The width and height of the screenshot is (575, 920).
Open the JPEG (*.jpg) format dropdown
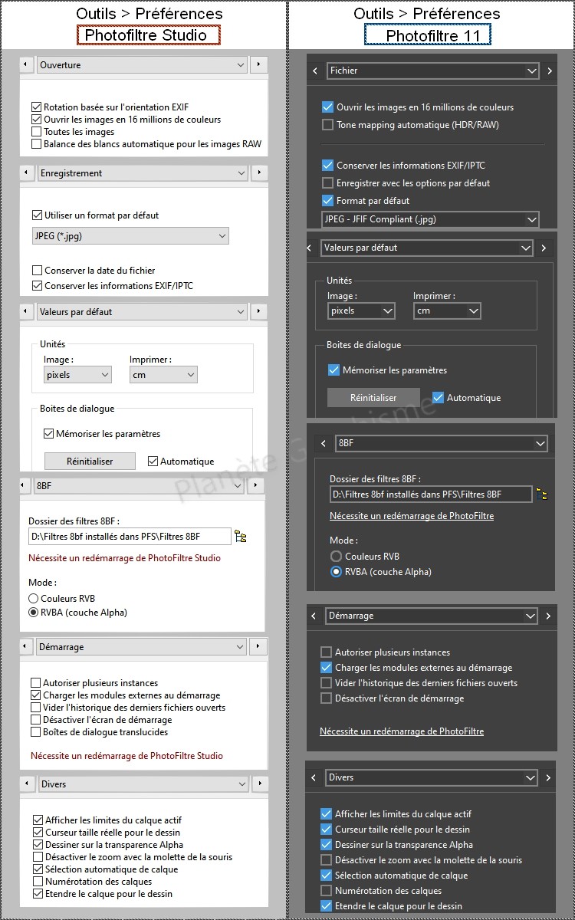click(130, 236)
